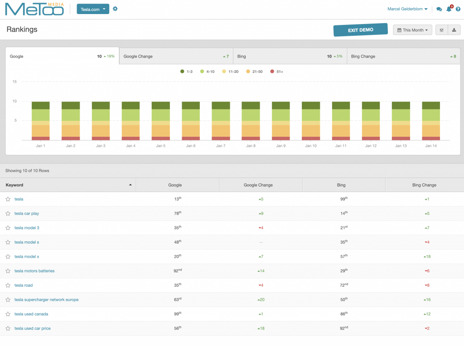The width and height of the screenshot is (464, 346).
Task: Click the Jan 10 stacked bar
Action: coord(311,120)
